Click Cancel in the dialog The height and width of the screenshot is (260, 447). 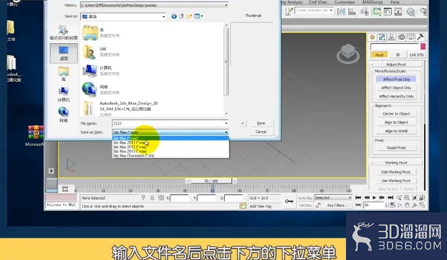click(261, 132)
